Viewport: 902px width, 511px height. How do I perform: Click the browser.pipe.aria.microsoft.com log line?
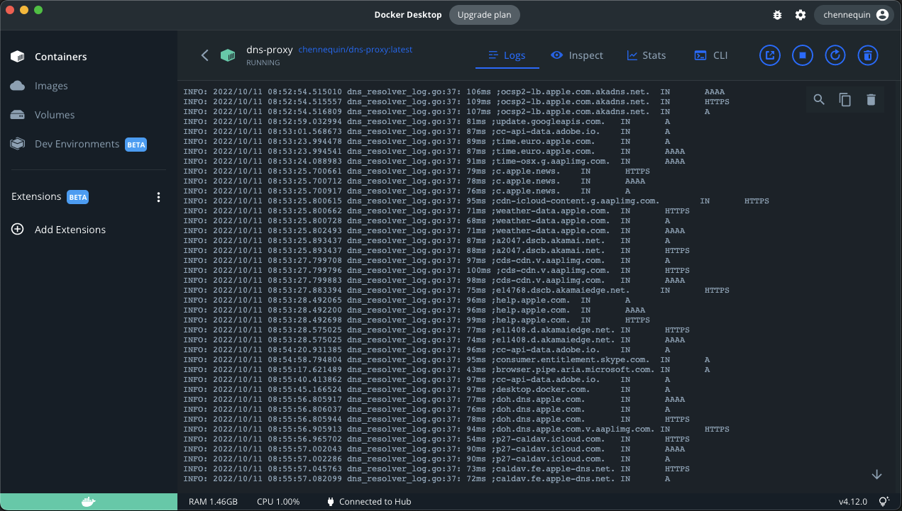click(447, 370)
